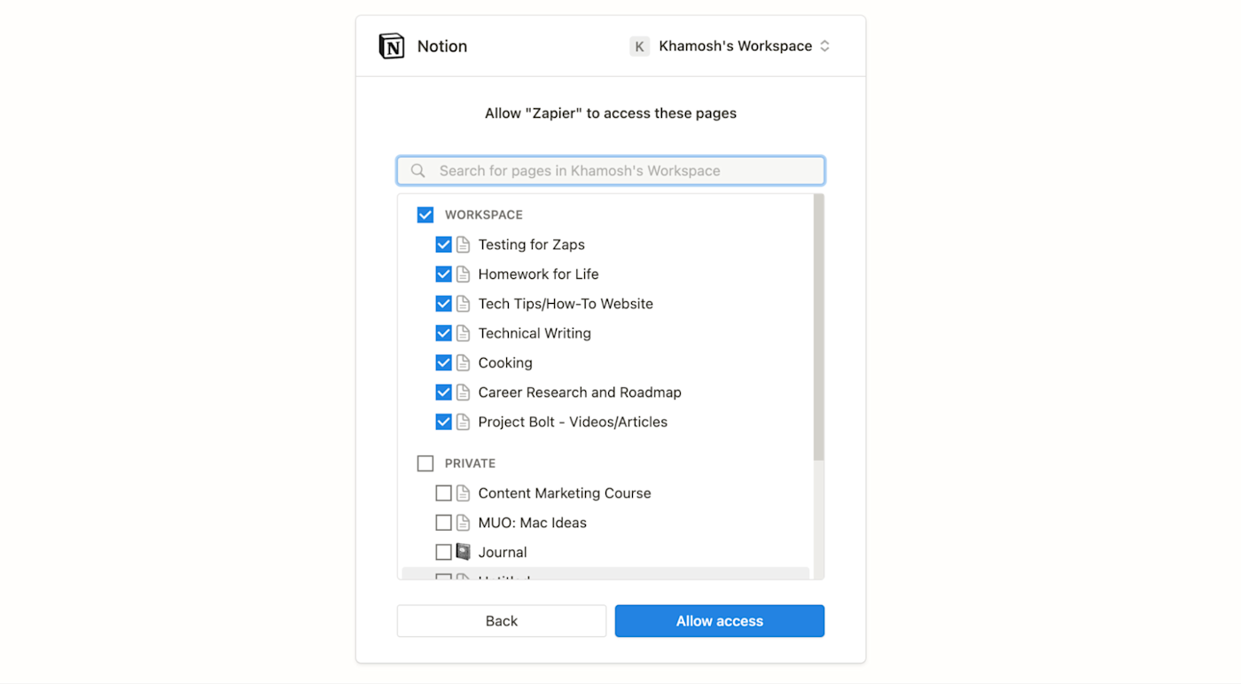Check the PRIVATE group checkbox
The width and height of the screenshot is (1241, 684).
pyautogui.click(x=425, y=463)
